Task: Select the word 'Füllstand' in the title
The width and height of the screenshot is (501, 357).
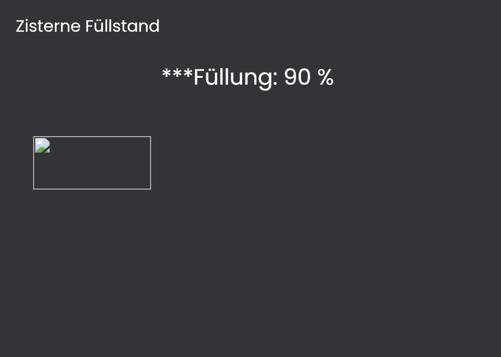Action: 122,26
